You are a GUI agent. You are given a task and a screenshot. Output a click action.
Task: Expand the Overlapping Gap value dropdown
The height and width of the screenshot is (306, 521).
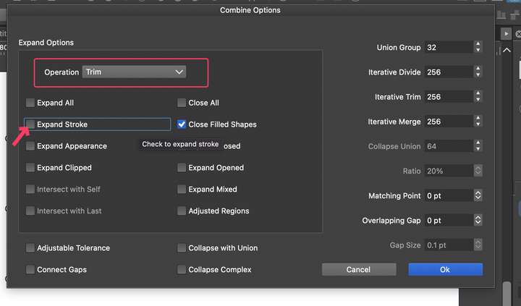pos(478,221)
